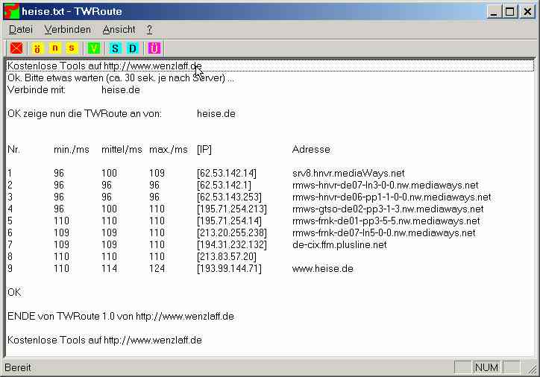This screenshot has width=540, height=377.
Task: Open the Ansicht menu
Action: (119, 29)
